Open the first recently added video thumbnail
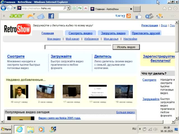 [19, 92]
